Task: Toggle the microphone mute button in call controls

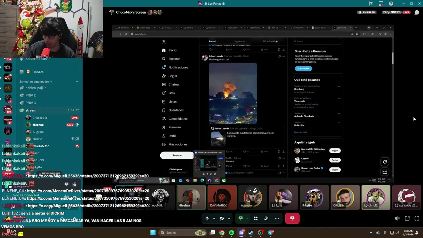Action: (x=207, y=218)
